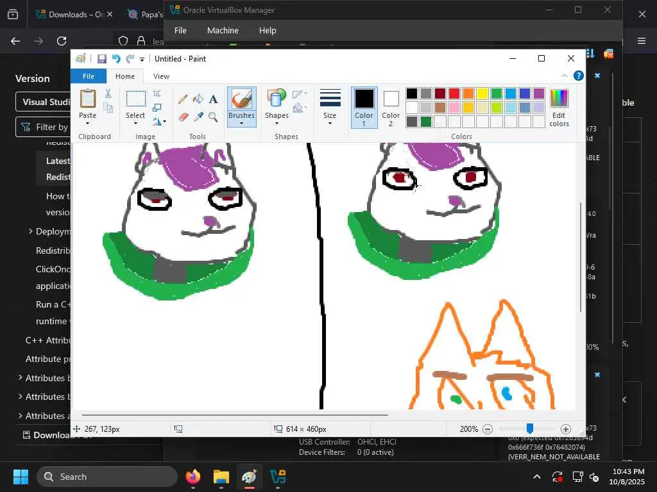Pick the red color swatch
Viewport: 657px width, 492px height.
pyautogui.click(x=454, y=94)
